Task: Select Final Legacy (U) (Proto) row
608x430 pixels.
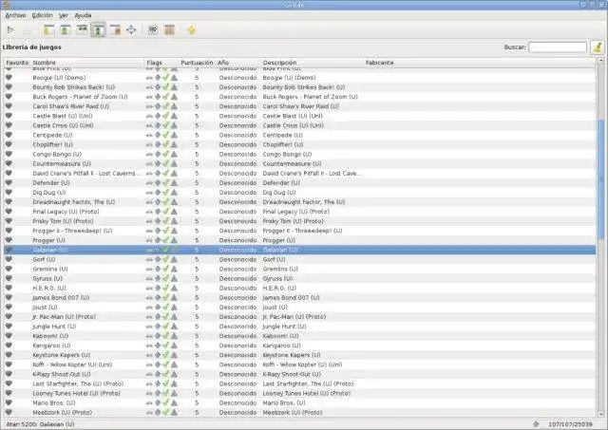Action: 300,212
